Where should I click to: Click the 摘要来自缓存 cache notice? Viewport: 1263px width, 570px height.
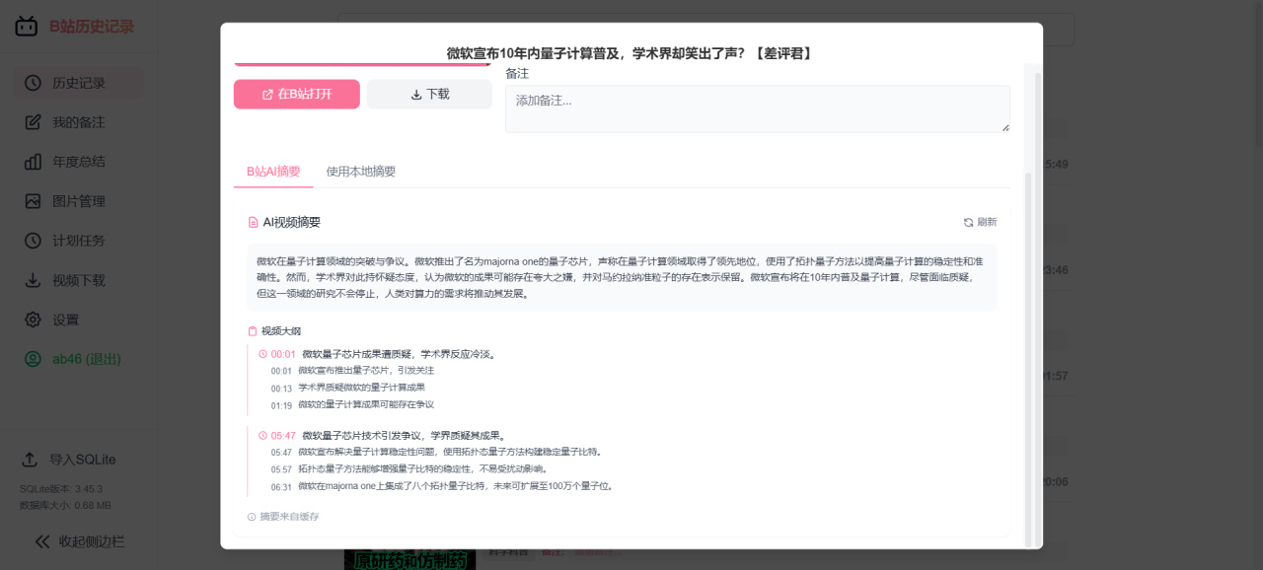pos(283,517)
